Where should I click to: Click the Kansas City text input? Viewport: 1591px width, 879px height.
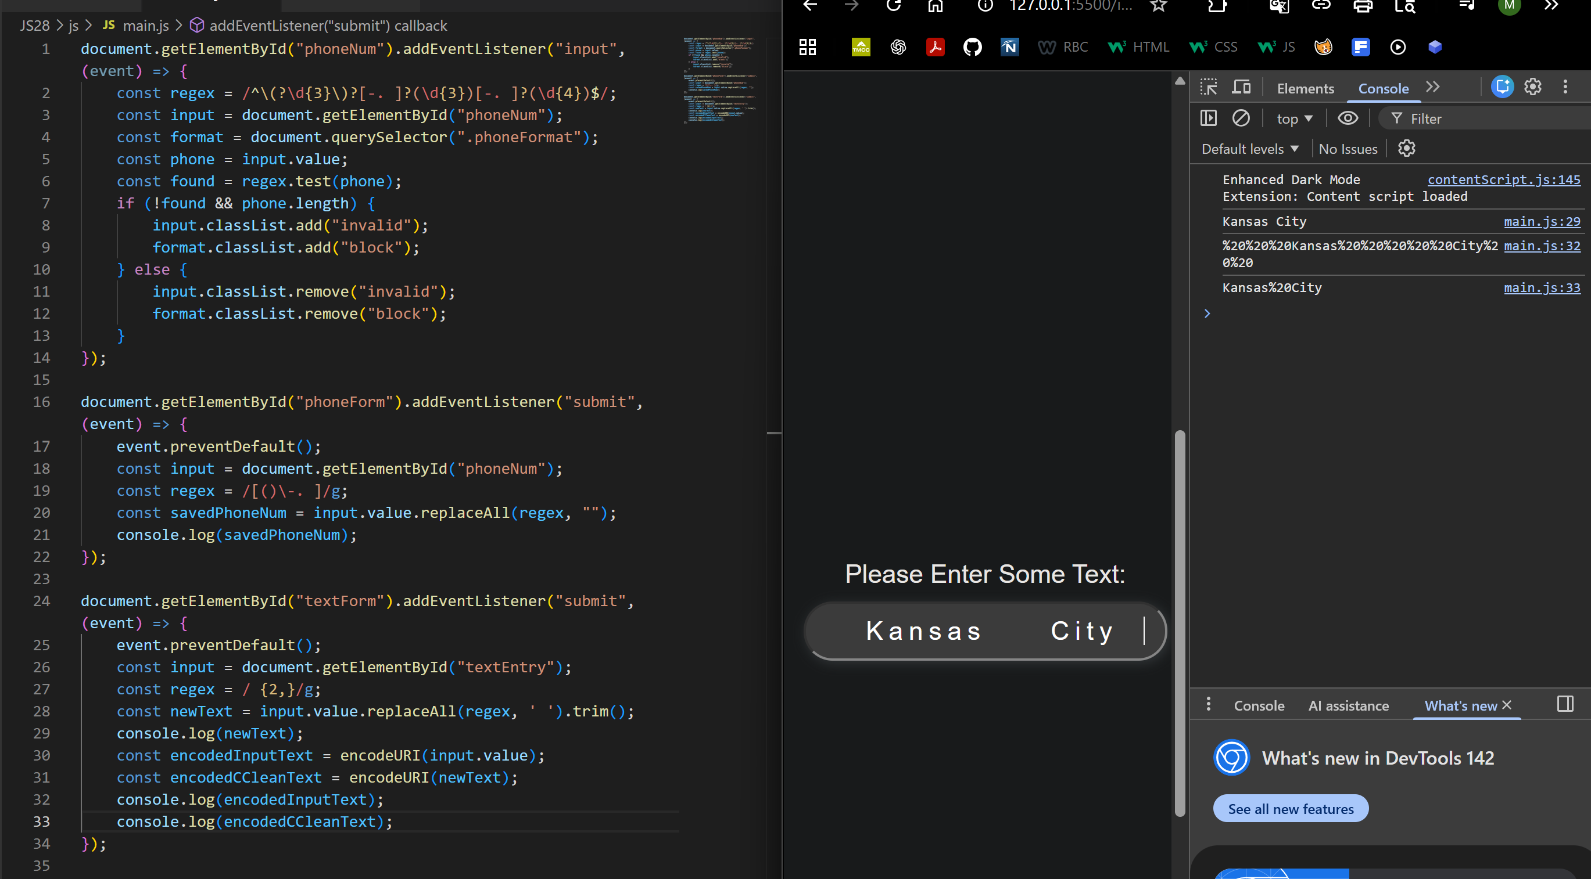coord(985,631)
